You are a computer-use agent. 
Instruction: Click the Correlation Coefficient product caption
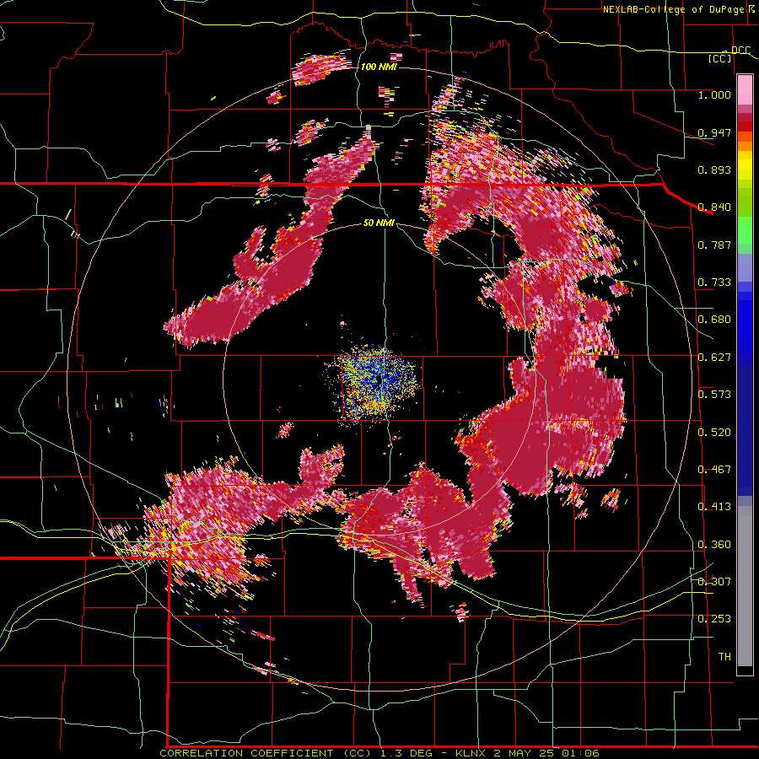coord(379,753)
